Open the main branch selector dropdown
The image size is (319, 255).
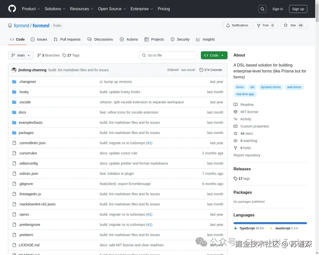pos(21,55)
